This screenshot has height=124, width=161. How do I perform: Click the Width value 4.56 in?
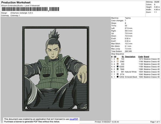[157, 10]
